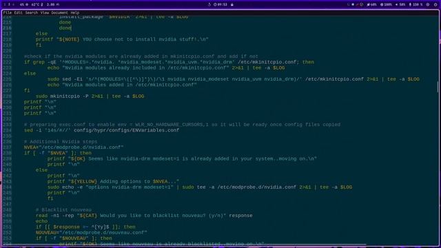Click the CPU usage indicator

[x=24, y=5]
